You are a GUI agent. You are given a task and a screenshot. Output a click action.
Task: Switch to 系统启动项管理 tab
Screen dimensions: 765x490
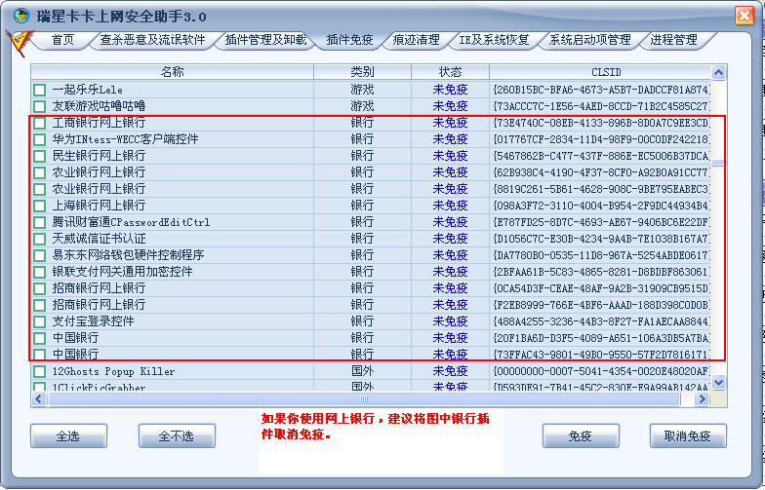[589, 40]
